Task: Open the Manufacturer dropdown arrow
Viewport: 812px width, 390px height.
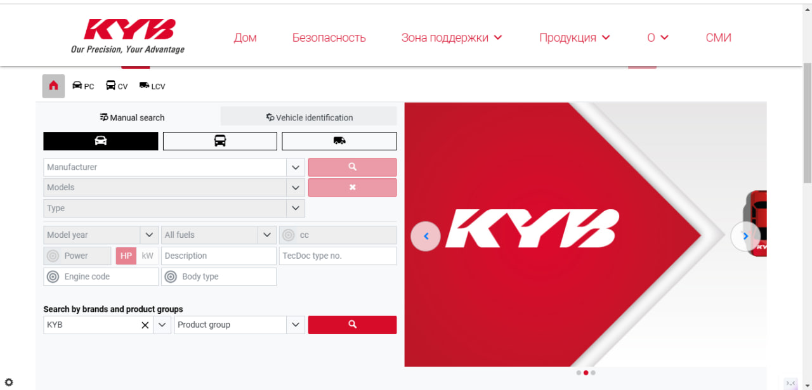Action: point(296,167)
